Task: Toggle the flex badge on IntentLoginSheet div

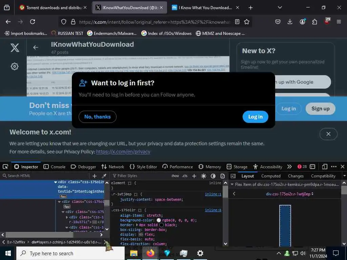Action: [63, 197]
